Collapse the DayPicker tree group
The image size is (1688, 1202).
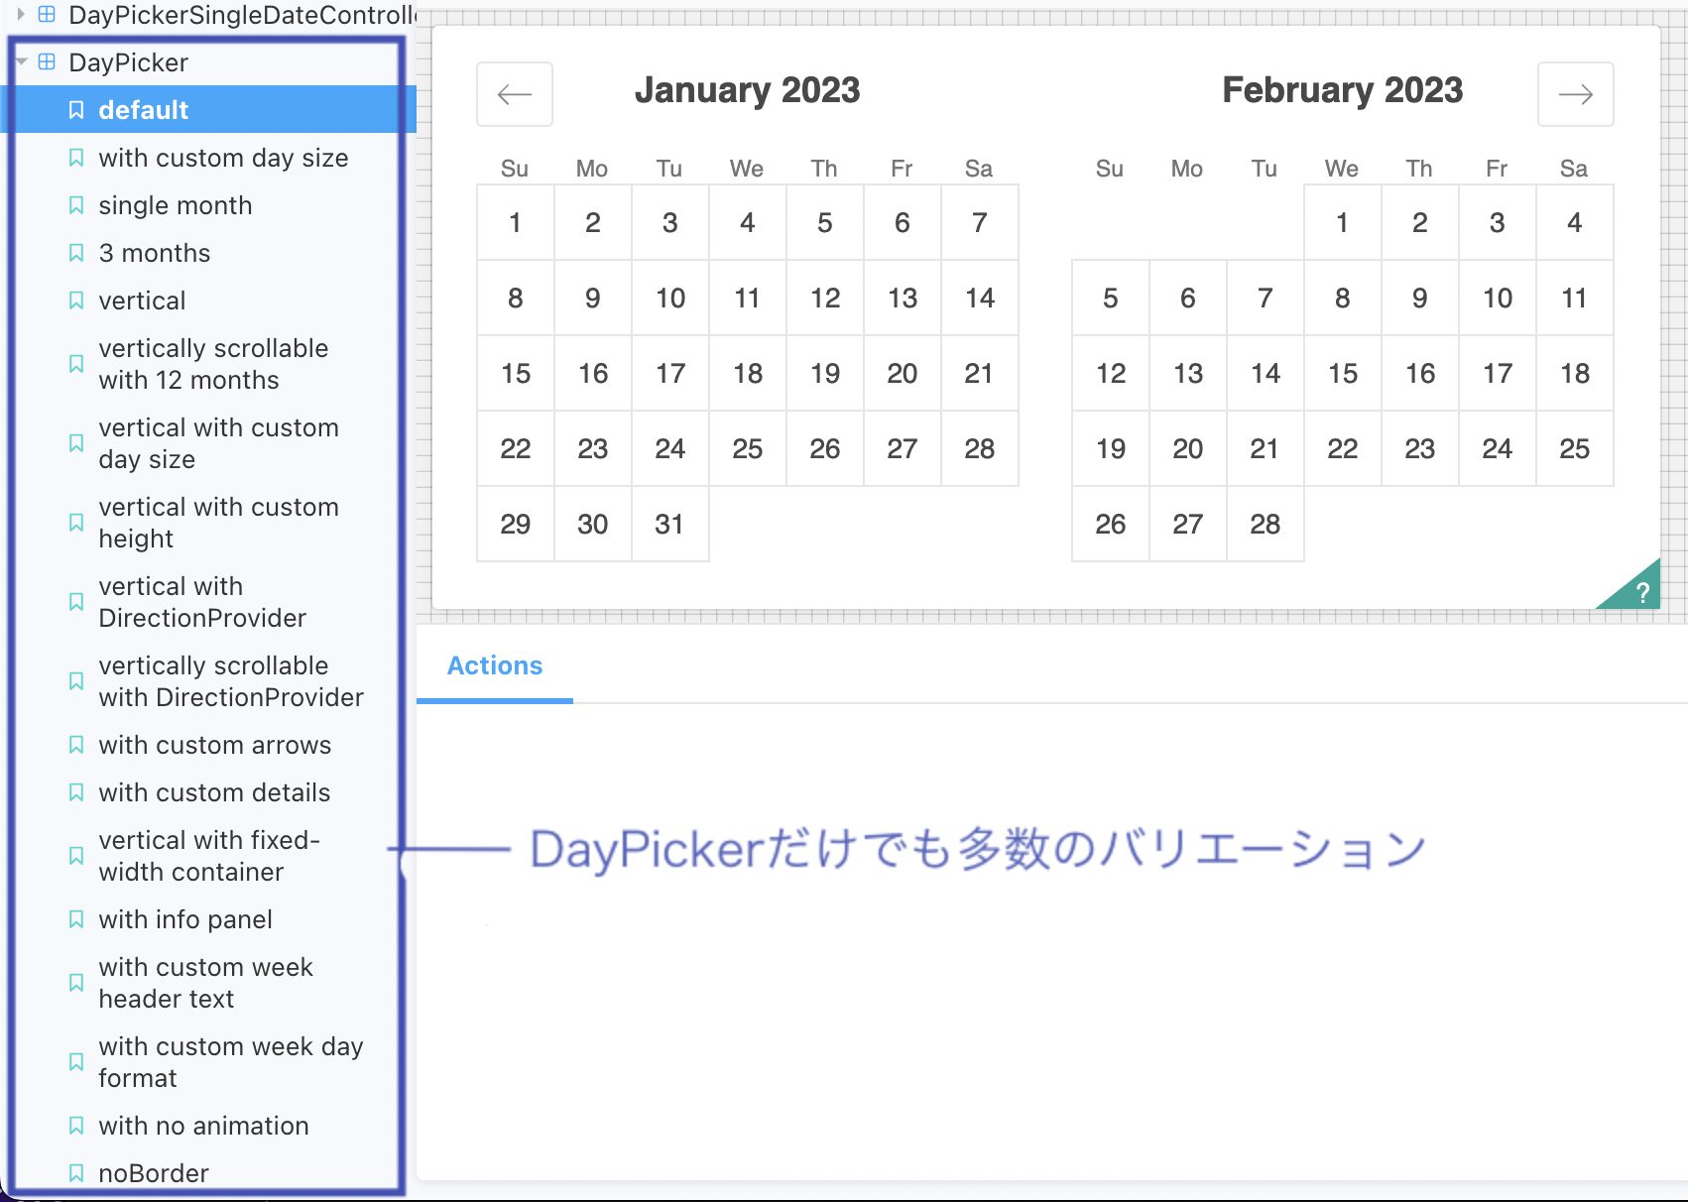point(21,62)
